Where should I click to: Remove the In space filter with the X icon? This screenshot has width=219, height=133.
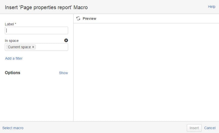[x=66, y=40]
